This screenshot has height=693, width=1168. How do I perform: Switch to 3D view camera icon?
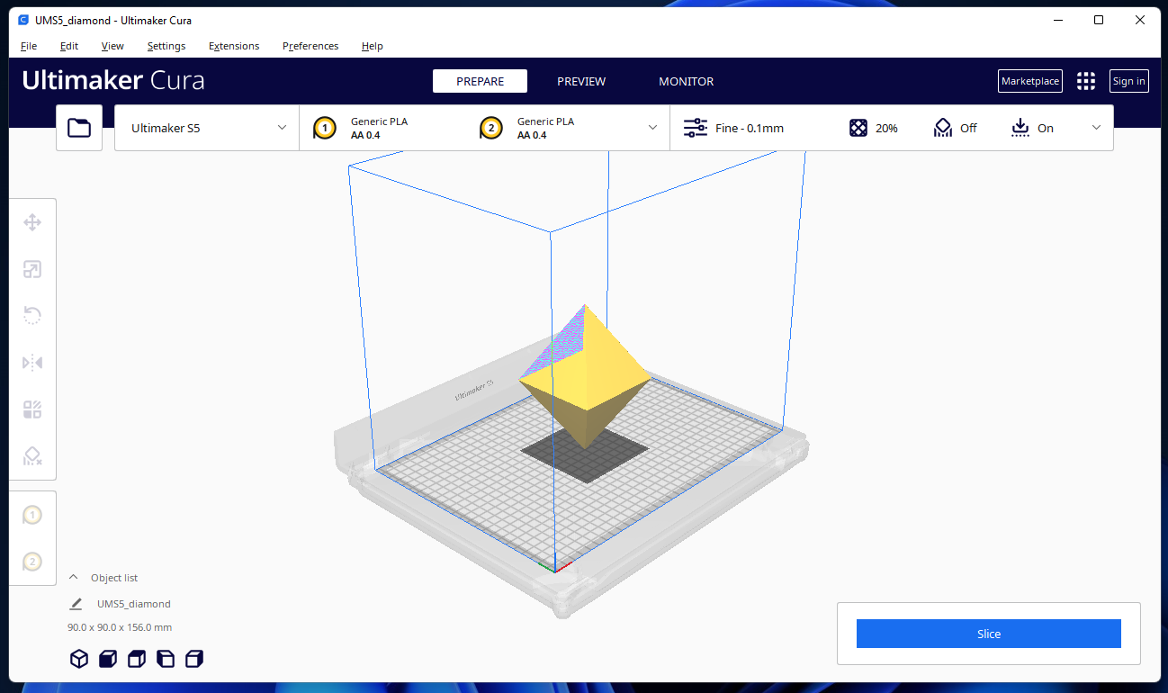79,659
